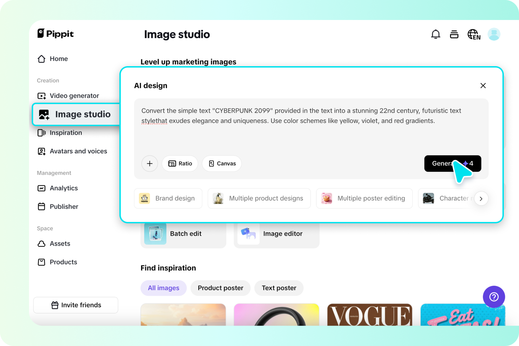Click the AI design dialog title
The height and width of the screenshot is (346, 519).
[151, 85]
